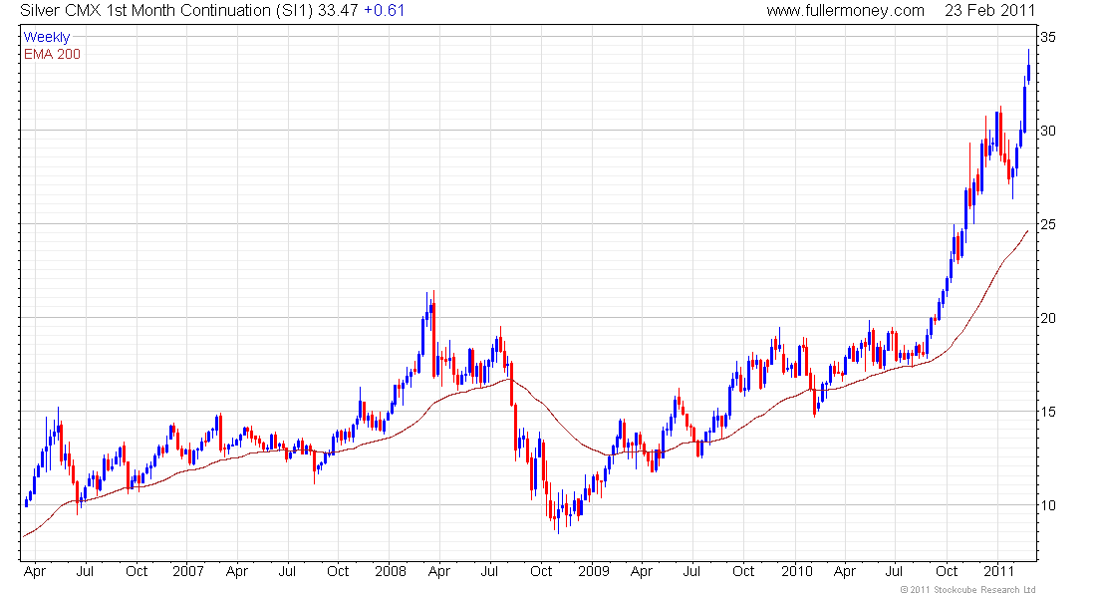Click the red EMA line's right end
The image size is (1096, 598).
click(1027, 231)
